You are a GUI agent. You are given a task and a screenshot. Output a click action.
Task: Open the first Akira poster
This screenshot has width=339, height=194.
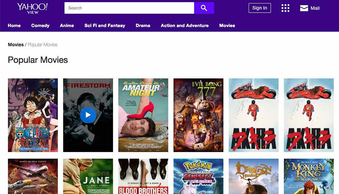254,115
